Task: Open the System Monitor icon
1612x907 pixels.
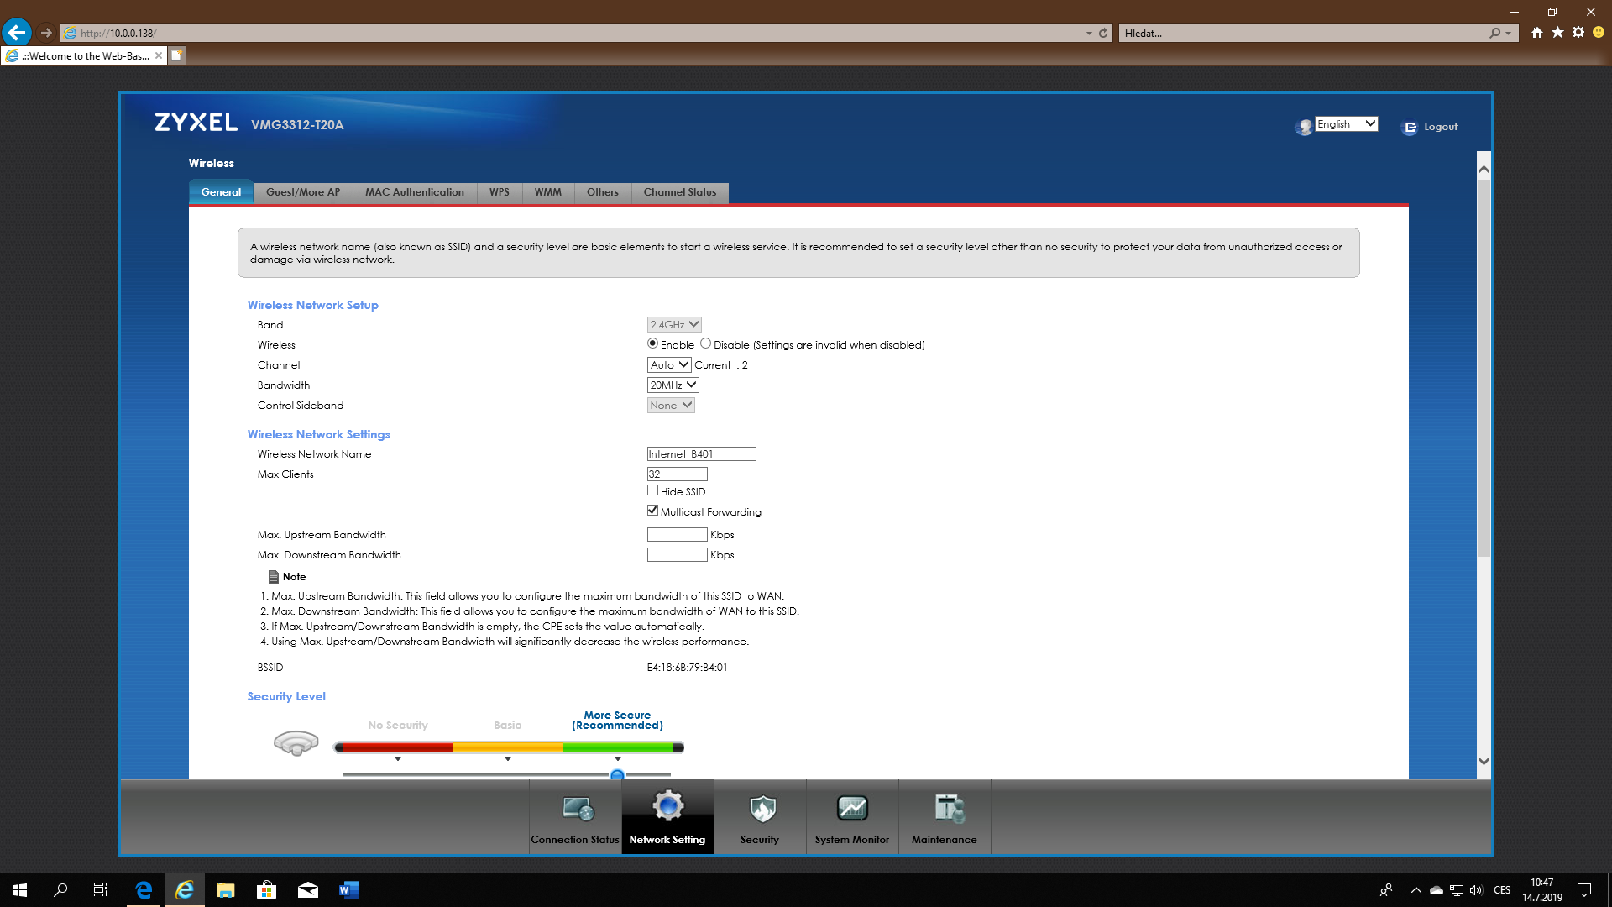Action: coord(851,809)
